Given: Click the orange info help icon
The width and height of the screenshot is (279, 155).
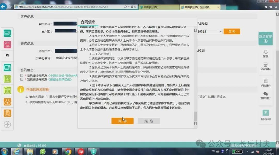Looking at the screenshot, I should click(x=21, y=89).
